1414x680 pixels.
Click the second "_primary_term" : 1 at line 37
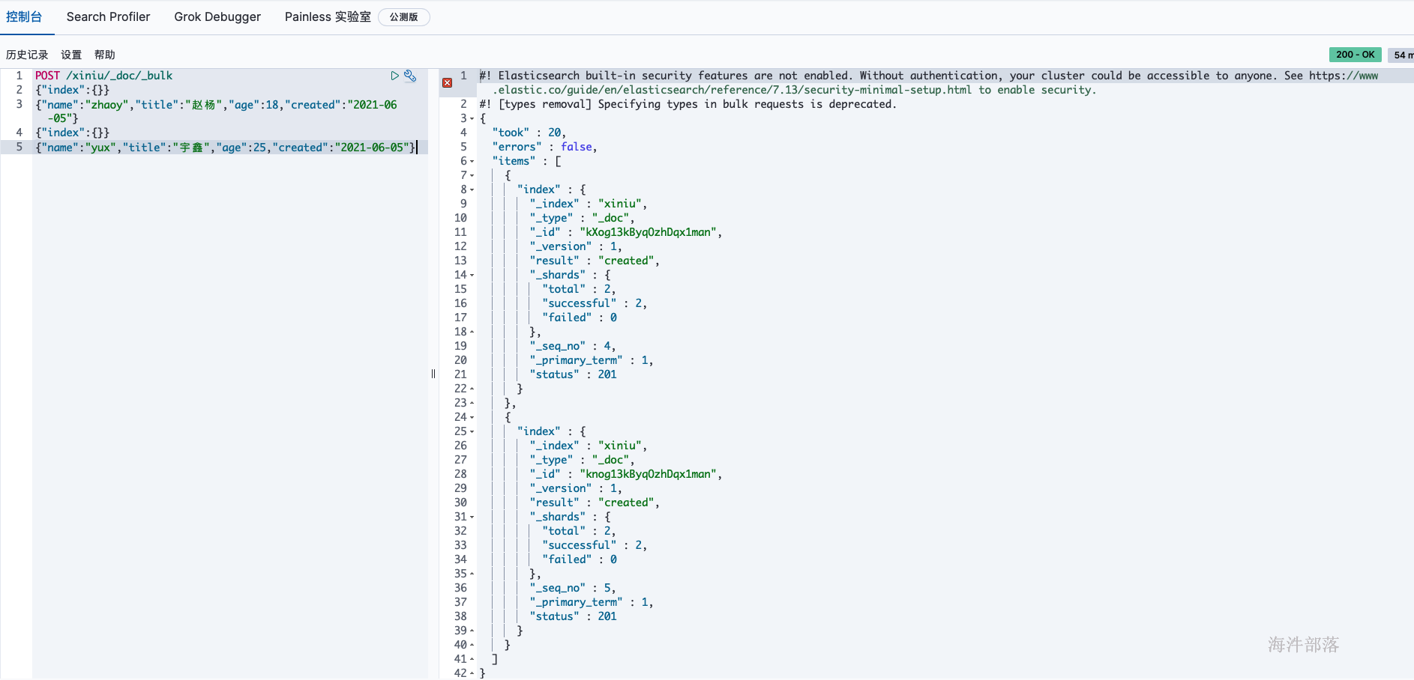click(592, 602)
